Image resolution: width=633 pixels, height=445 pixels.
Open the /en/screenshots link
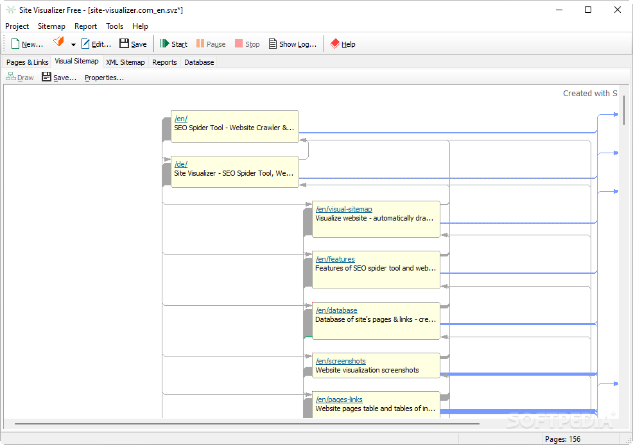pyautogui.click(x=341, y=361)
